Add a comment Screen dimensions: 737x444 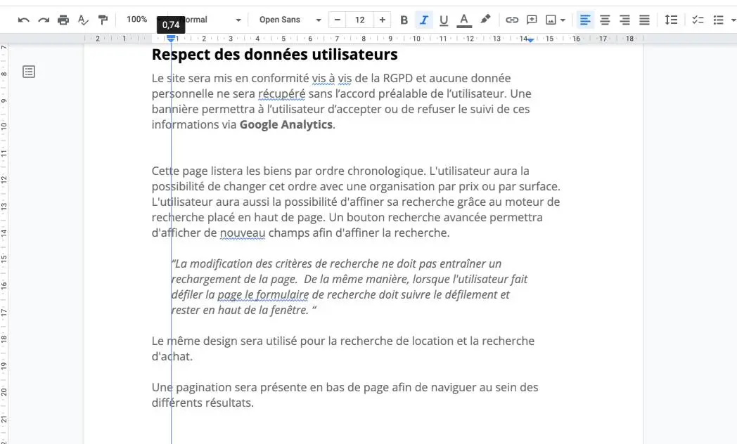tap(532, 20)
